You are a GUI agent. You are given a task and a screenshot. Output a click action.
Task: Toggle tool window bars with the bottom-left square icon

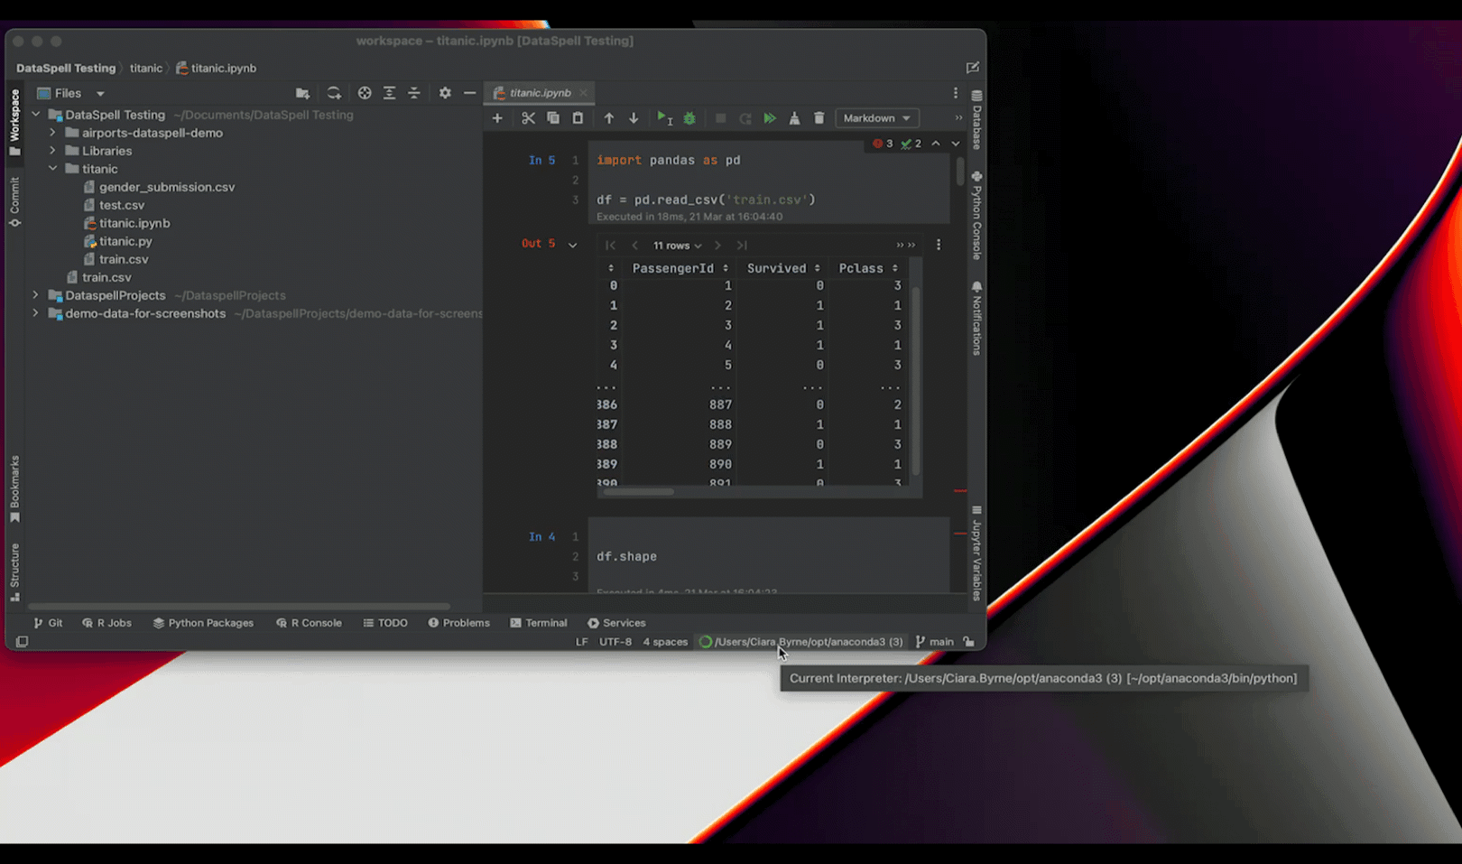(22, 642)
